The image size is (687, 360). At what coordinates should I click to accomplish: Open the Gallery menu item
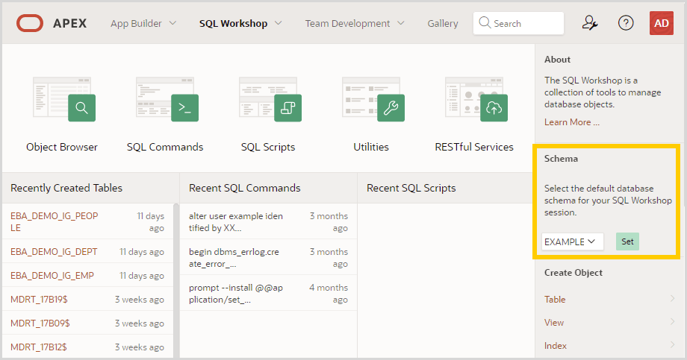click(443, 23)
